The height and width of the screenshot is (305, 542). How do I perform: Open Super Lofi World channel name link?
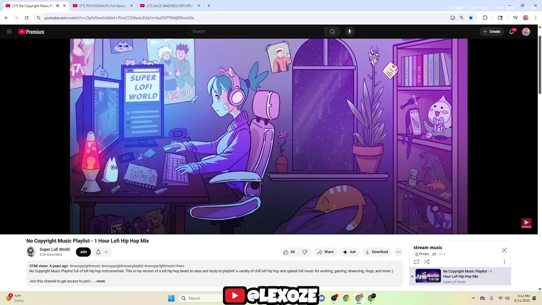(55, 250)
